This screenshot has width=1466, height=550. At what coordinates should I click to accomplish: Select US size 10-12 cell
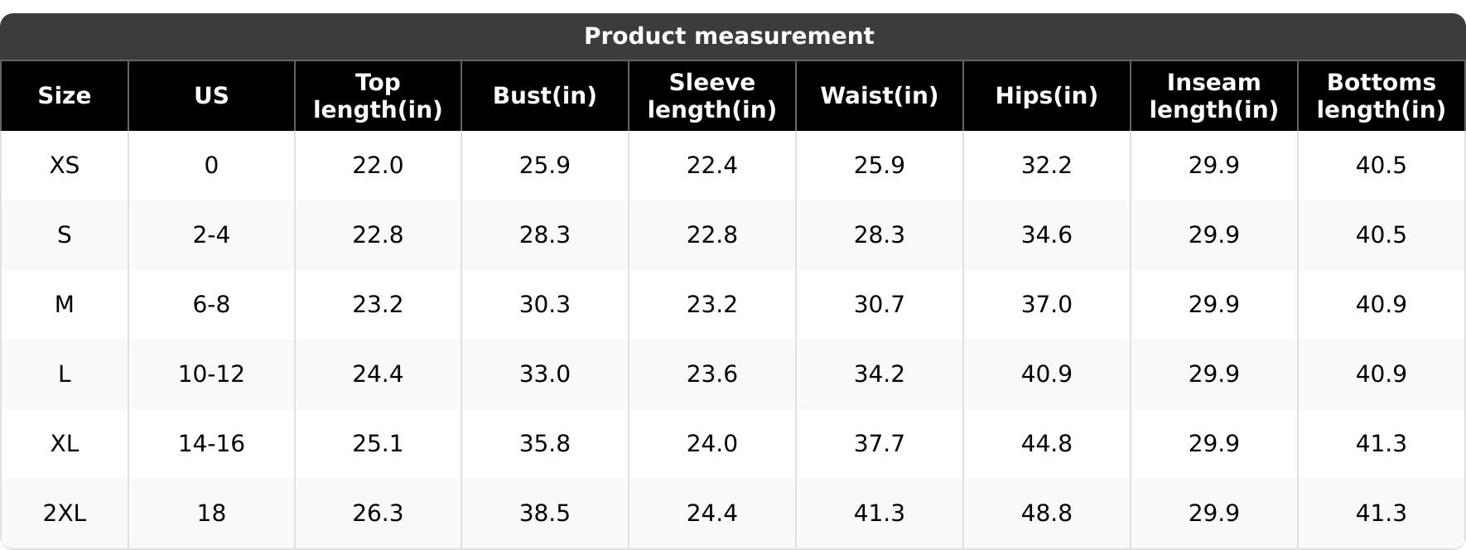[211, 374]
